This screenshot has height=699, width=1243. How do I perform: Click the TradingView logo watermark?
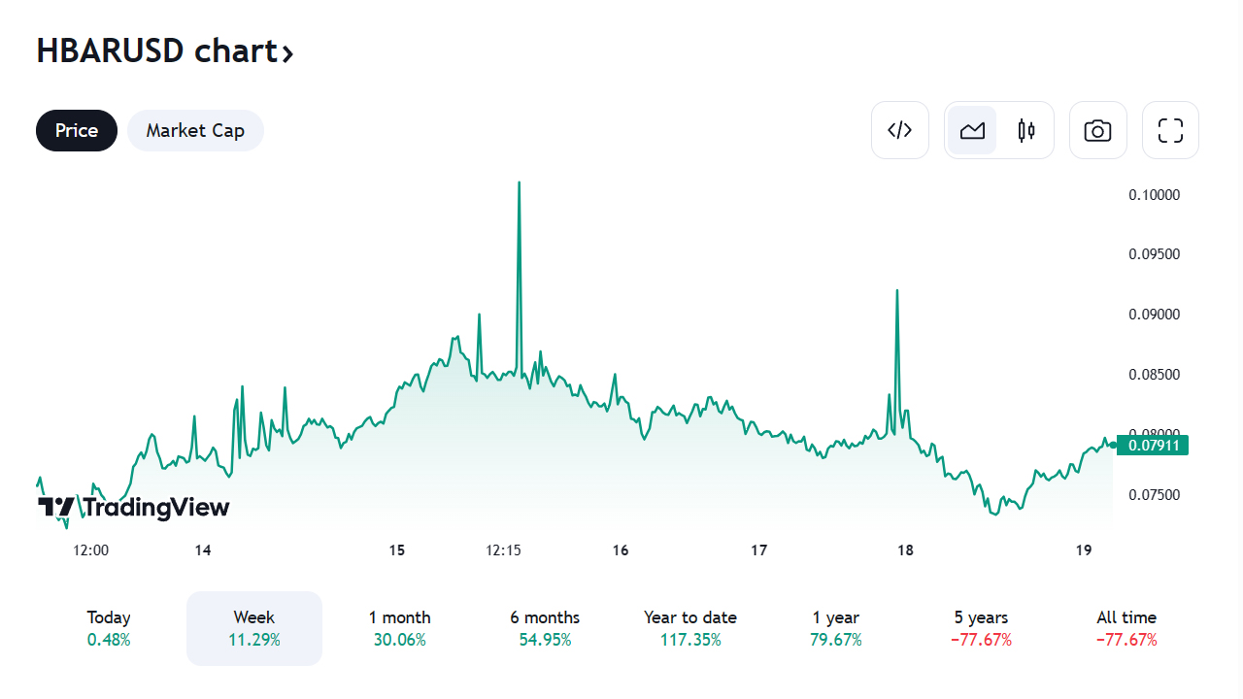pyautogui.click(x=134, y=507)
